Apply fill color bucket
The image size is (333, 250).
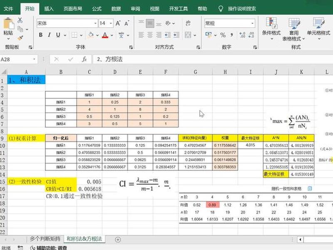(91, 35)
